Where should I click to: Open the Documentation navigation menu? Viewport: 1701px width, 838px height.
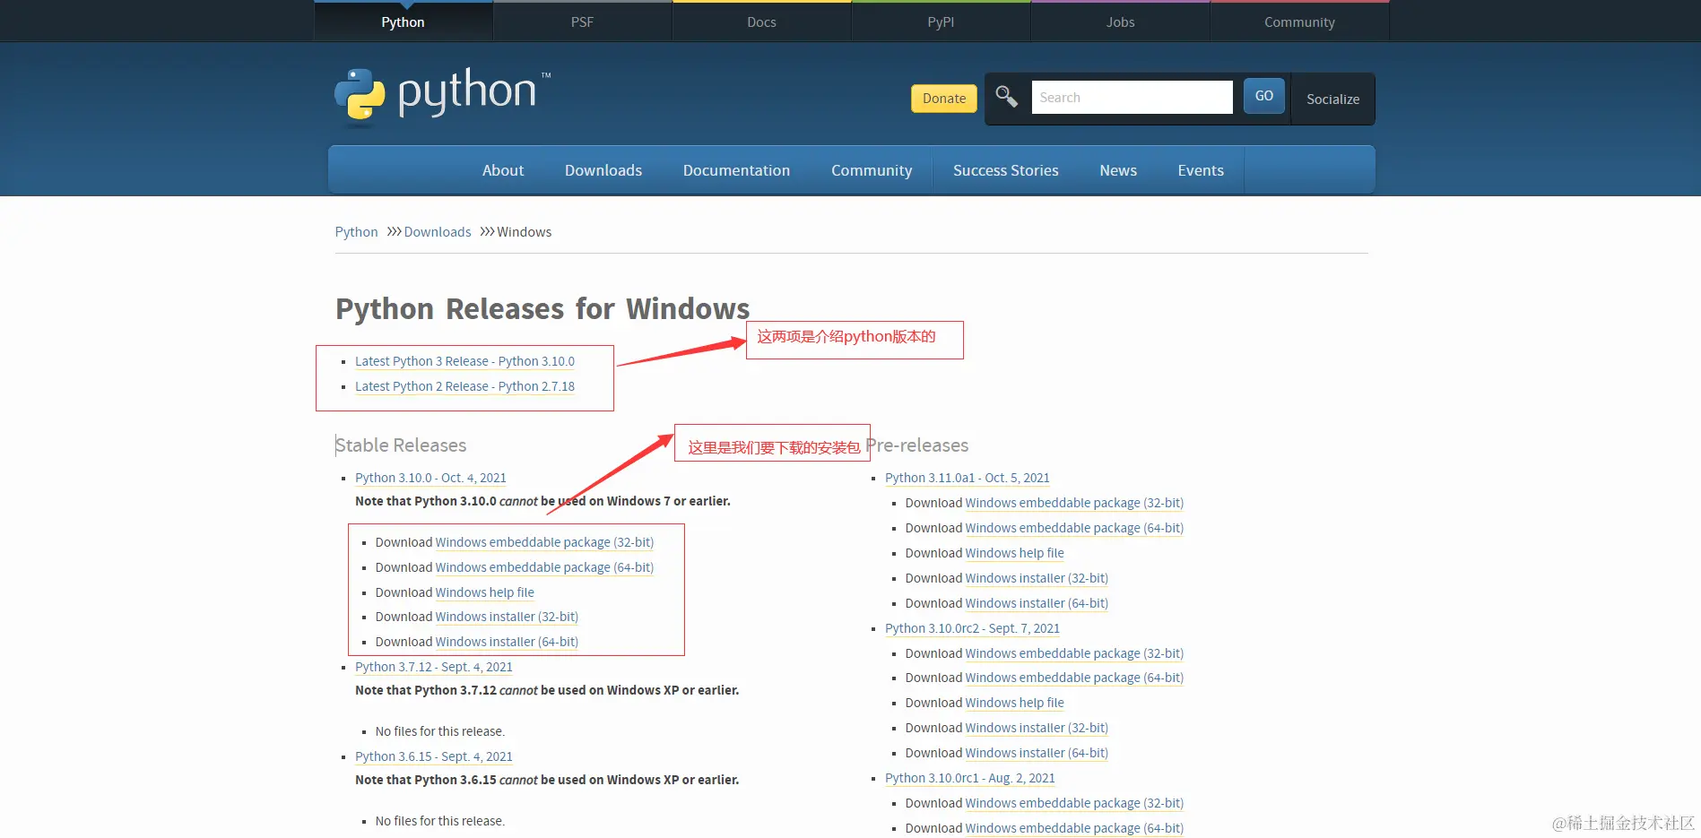click(736, 170)
